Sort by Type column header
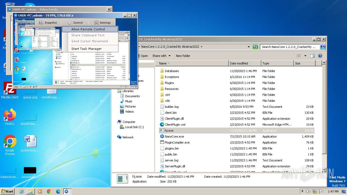 pyautogui.click(x=277, y=63)
